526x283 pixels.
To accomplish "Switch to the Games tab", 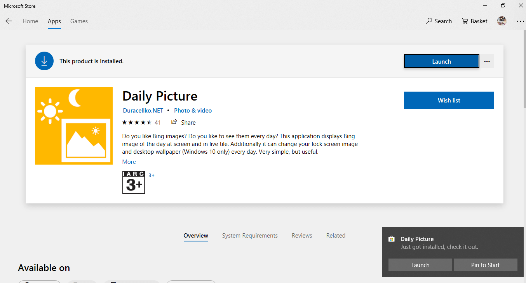I will coord(79,21).
